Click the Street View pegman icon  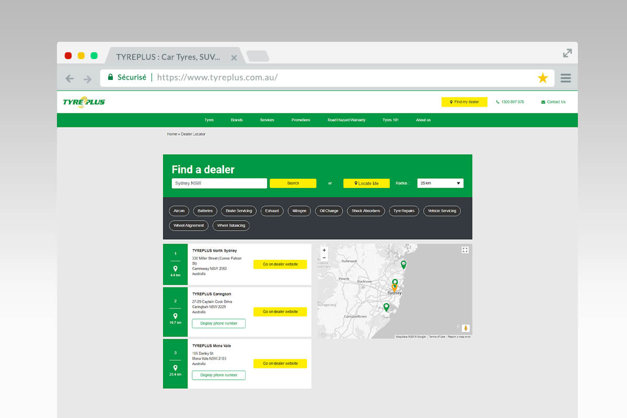pyautogui.click(x=466, y=329)
